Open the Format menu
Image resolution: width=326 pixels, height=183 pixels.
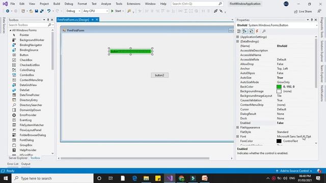[x=83, y=4]
